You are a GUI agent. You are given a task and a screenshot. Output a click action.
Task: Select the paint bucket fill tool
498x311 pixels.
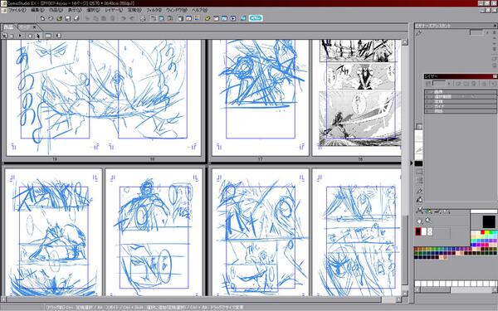(x=419, y=200)
